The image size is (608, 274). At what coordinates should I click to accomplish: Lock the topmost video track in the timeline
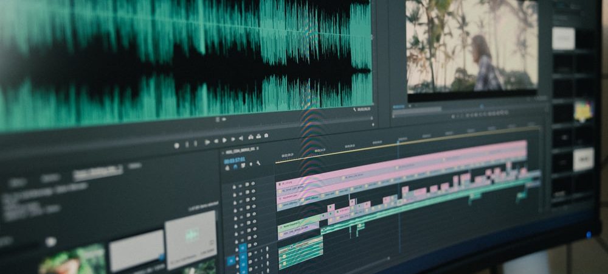point(234,187)
